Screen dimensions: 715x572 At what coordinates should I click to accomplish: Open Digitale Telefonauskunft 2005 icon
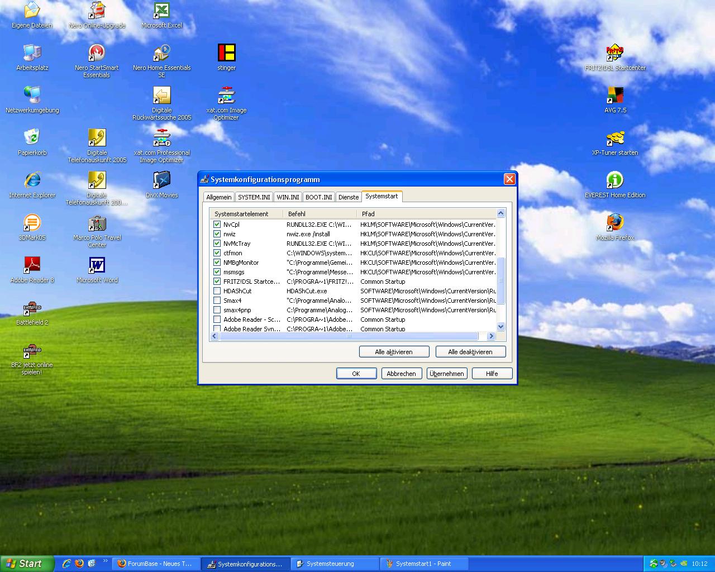(x=97, y=145)
